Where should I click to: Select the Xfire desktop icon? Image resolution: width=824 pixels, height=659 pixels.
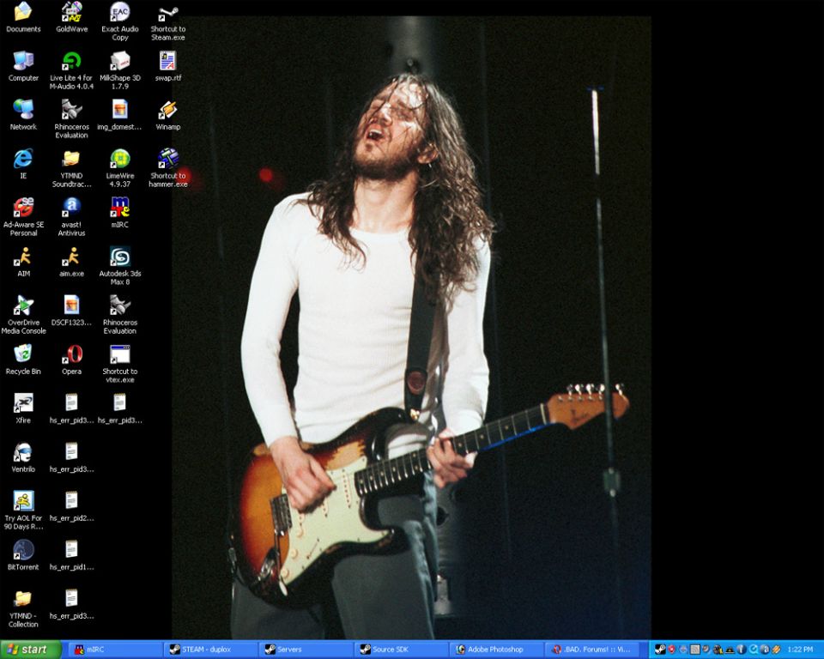tap(23, 408)
